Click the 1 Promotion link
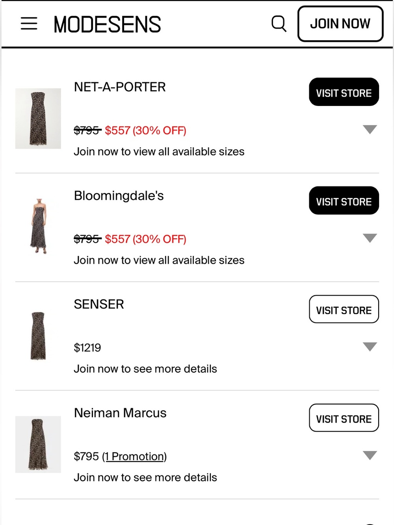 pos(134,456)
